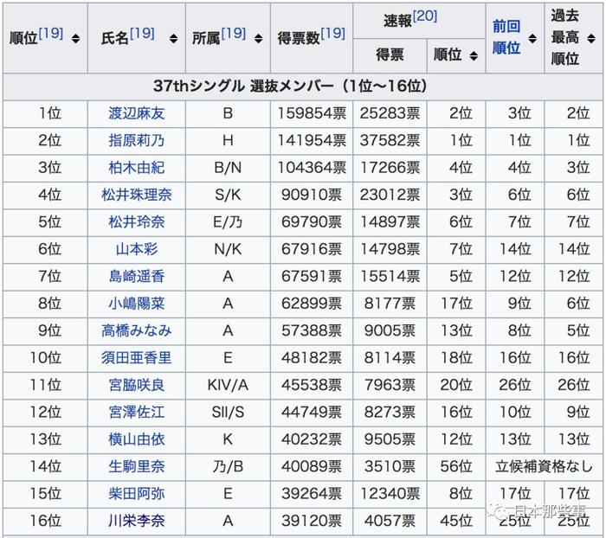Select vote count 69790票
The height and width of the screenshot is (538, 606).
[312, 222]
